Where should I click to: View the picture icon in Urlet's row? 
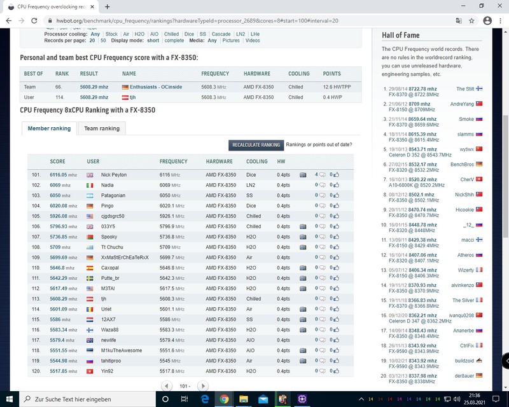pos(303,309)
